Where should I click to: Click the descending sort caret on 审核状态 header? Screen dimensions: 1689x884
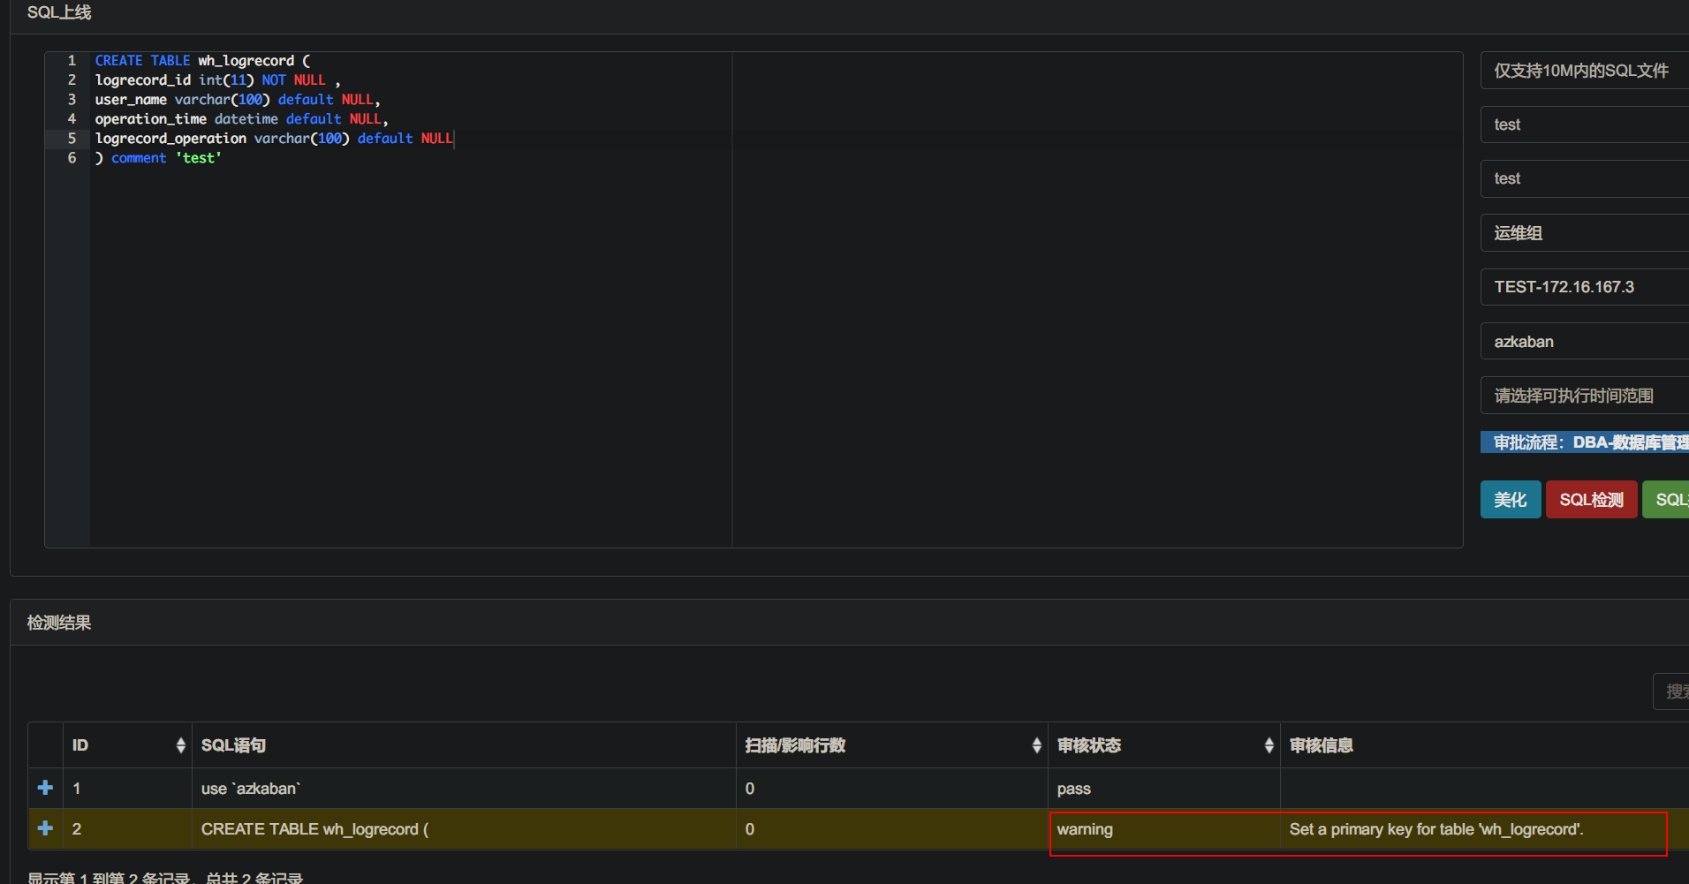(x=1269, y=750)
